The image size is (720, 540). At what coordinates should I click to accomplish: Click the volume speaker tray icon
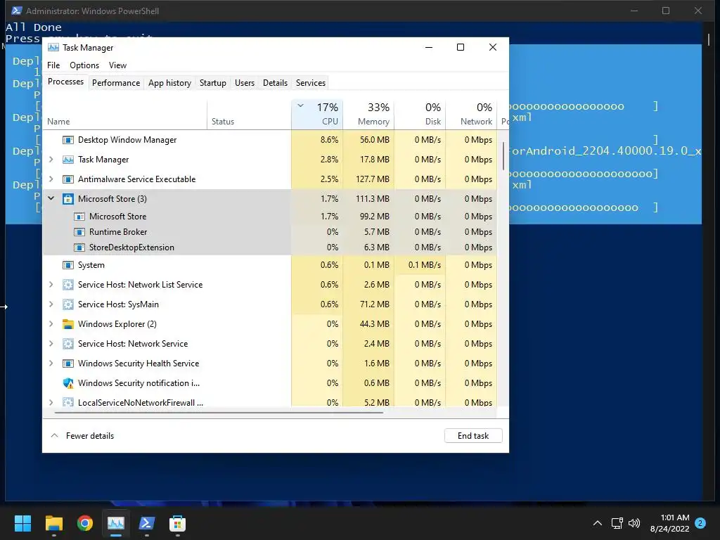(634, 523)
